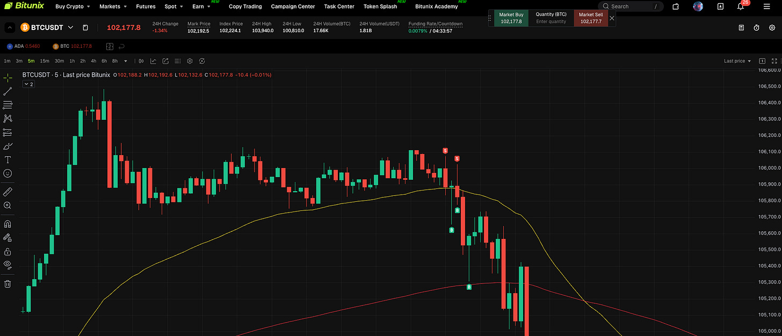Screen dimensions: 782x336
Task: Click the Quantity (BTC) input field
Action: coord(551,21)
